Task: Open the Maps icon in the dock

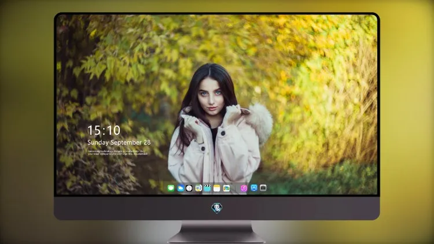Action: pos(198,188)
